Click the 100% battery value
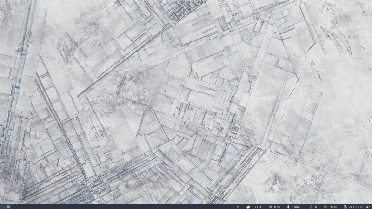This screenshot has height=209, width=372. 296,207
